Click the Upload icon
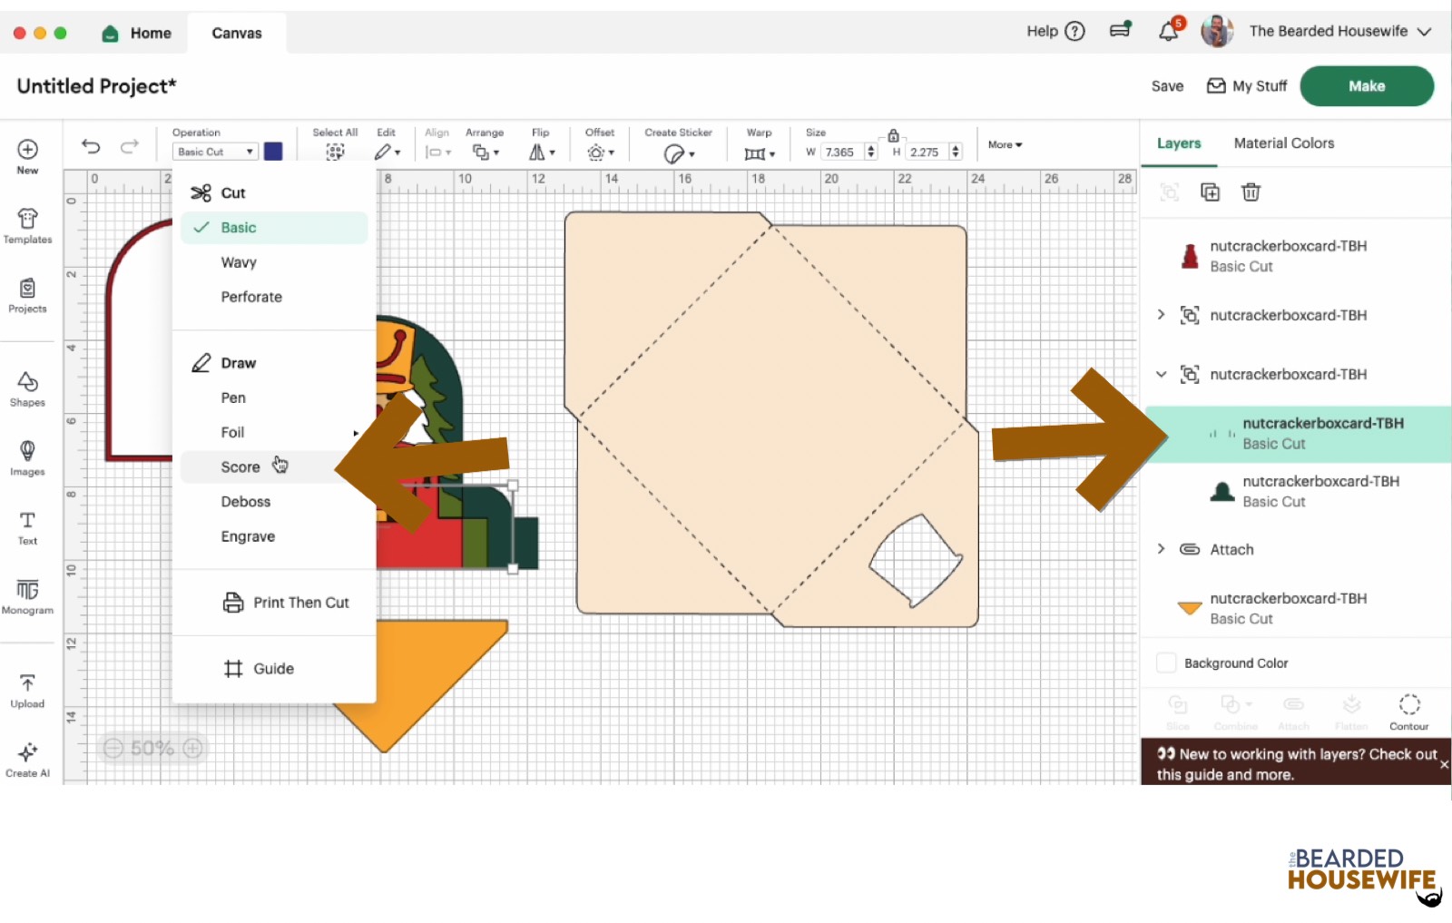 pos(27,690)
